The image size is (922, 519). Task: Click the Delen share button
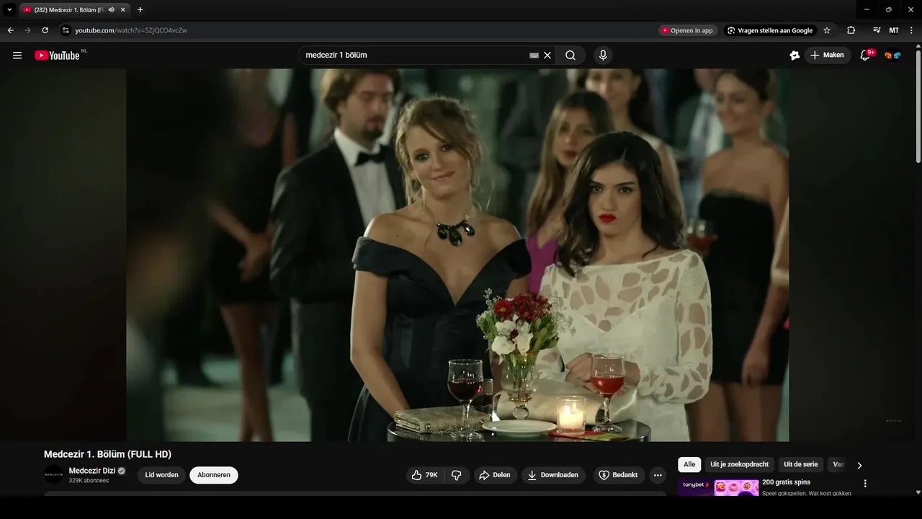click(495, 475)
